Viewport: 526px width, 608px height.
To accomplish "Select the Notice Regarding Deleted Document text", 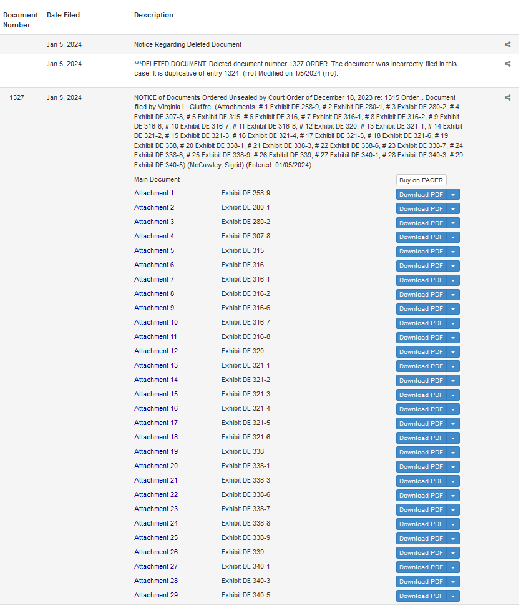I will [188, 44].
